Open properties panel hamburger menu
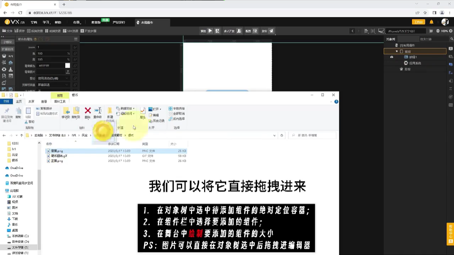Image resolution: width=454 pixels, height=255 pixels. pos(76,39)
